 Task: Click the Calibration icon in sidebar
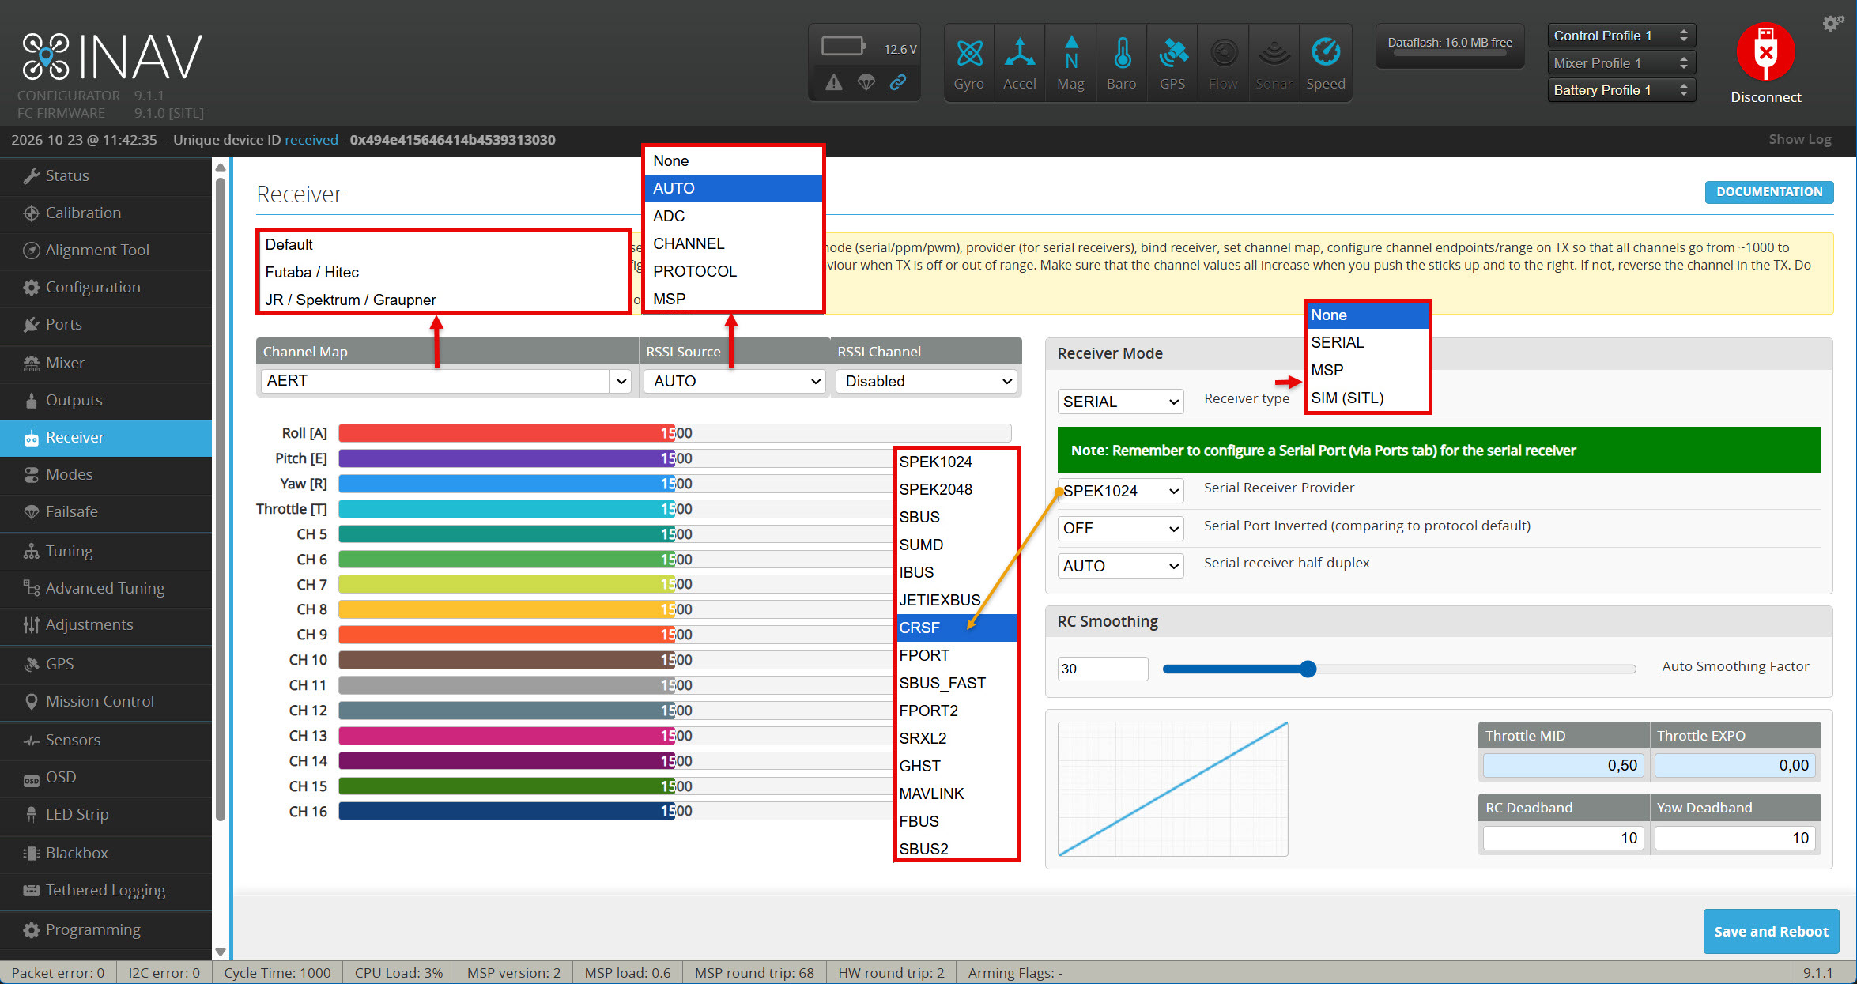pyautogui.click(x=31, y=213)
